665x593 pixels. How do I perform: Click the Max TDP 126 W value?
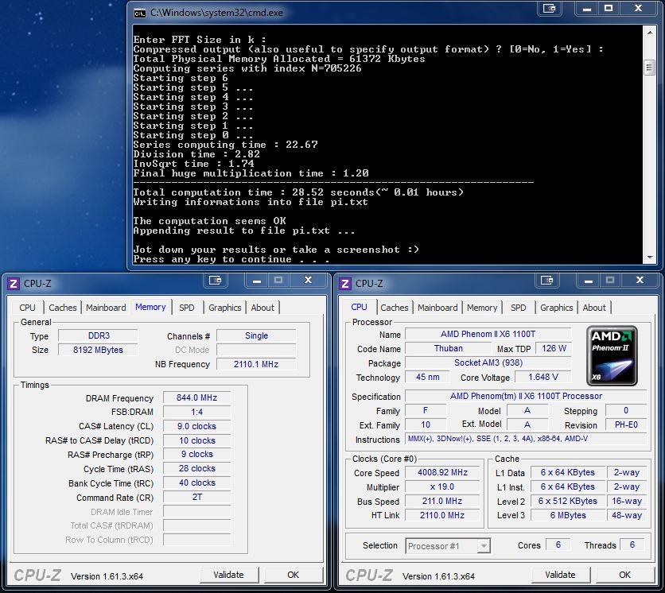[554, 348]
